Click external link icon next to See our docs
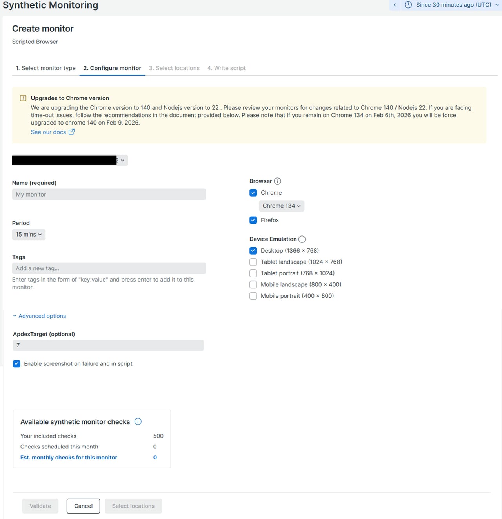 click(71, 132)
